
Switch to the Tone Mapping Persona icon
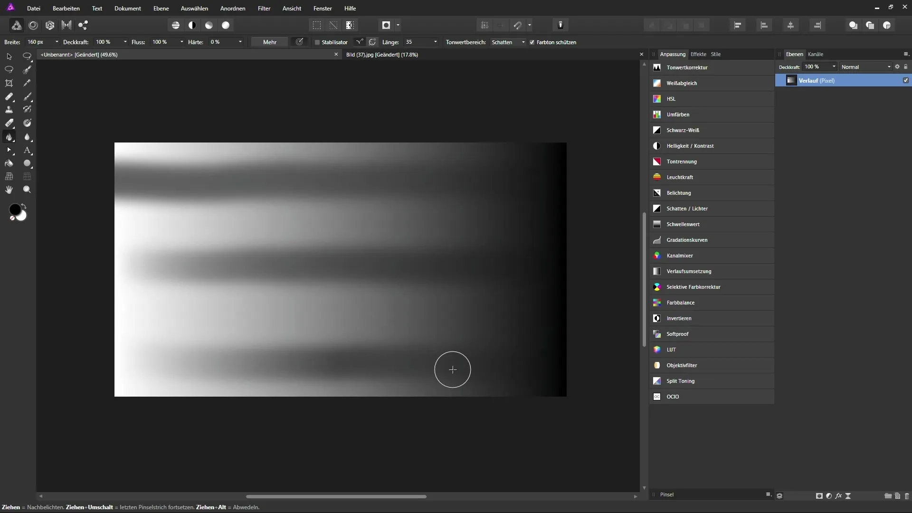[x=66, y=25]
